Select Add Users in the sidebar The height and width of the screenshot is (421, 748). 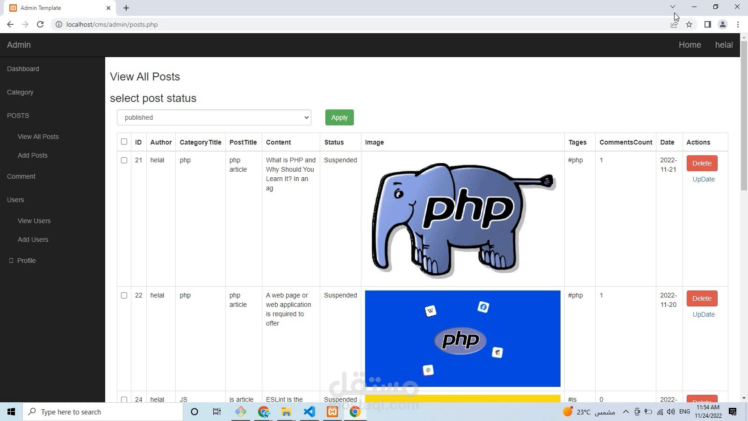(33, 240)
